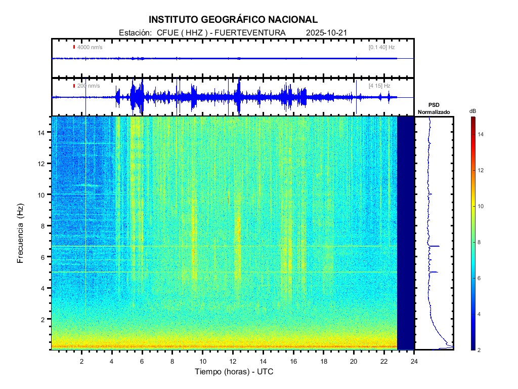Image resolution: width=518 pixels, height=389 pixels.
Task: Click the title INSTITUTO GEOGRÁFICO NACIONAL
Action: pyautogui.click(x=233, y=20)
